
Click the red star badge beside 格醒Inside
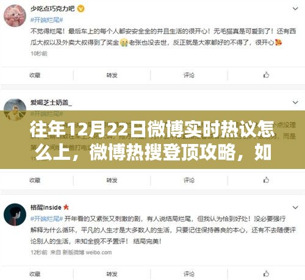(x=66, y=207)
